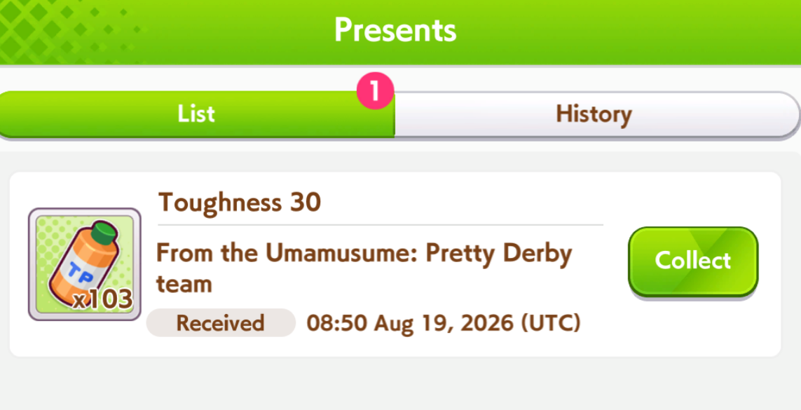Image resolution: width=801 pixels, height=410 pixels.
Task: Click the pink notification badge showing 1
Action: [x=376, y=91]
